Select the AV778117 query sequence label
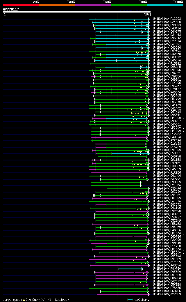This screenshot has width=186, height=302. point(11,9)
